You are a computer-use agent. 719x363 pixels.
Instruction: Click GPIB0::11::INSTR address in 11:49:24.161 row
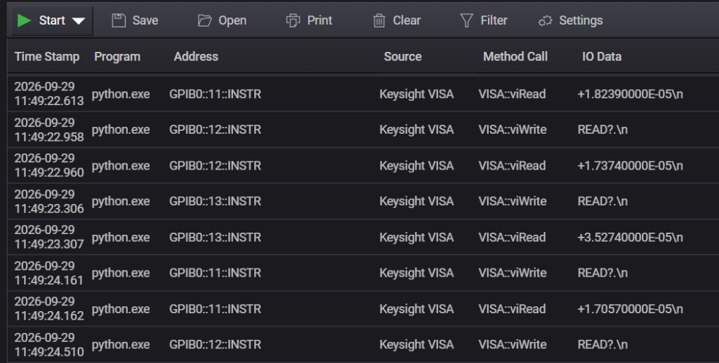pyautogui.click(x=215, y=273)
